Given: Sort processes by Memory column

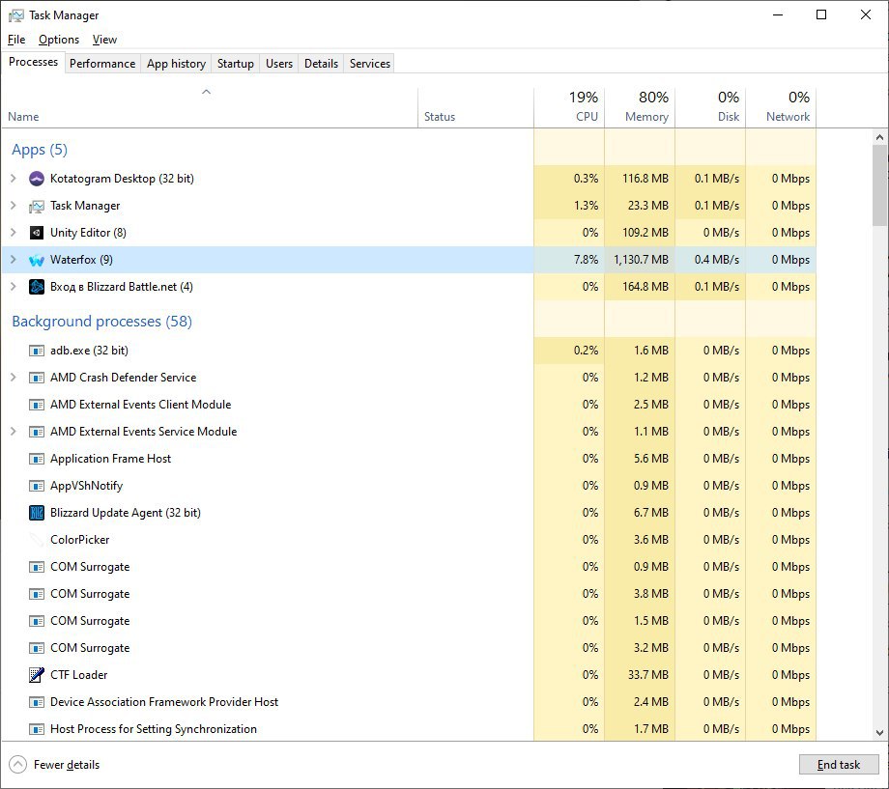Looking at the screenshot, I should point(640,108).
